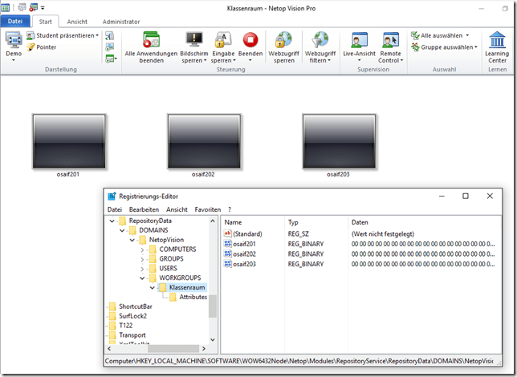Open the Learning Center
Viewport: 517px width, 377px height.
pos(497,39)
